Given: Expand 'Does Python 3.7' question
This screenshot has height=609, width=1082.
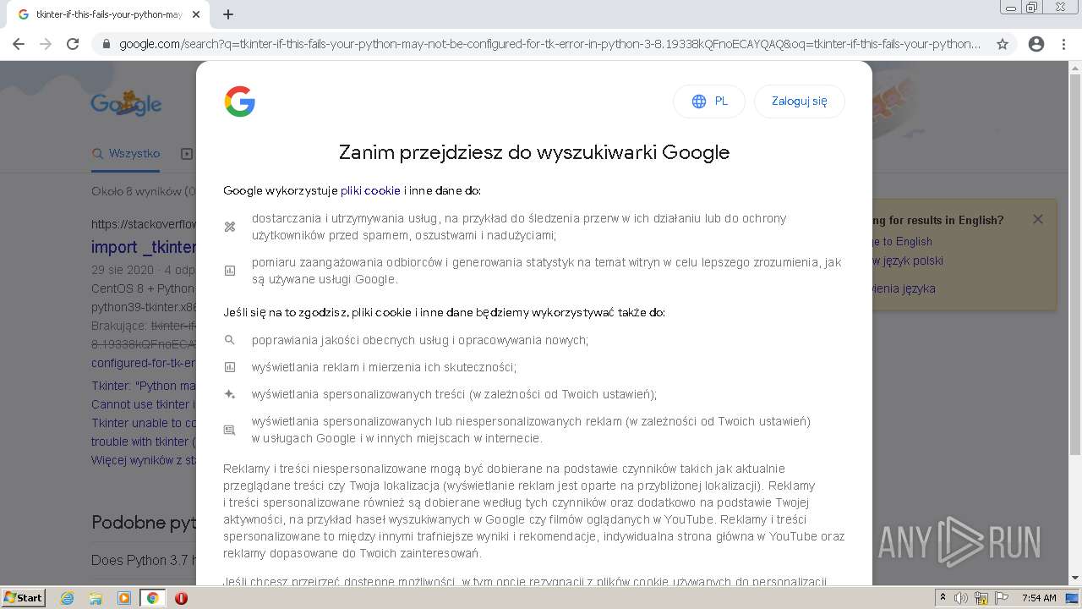Looking at the screenshot, I should coord(144,560).
